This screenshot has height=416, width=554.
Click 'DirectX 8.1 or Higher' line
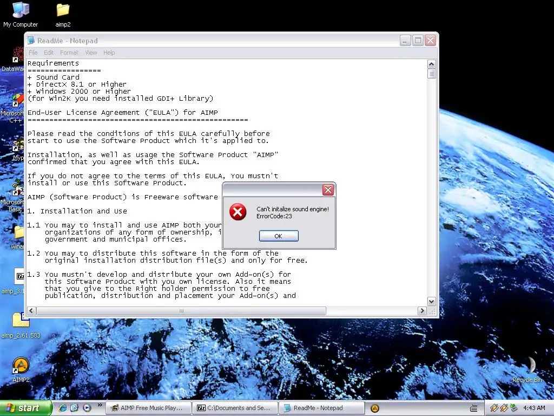pyautogui.click(x=81, y=84)
